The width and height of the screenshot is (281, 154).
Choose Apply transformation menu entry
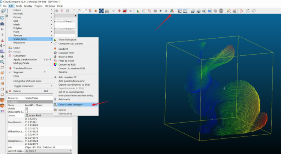(x=30, y=59)
